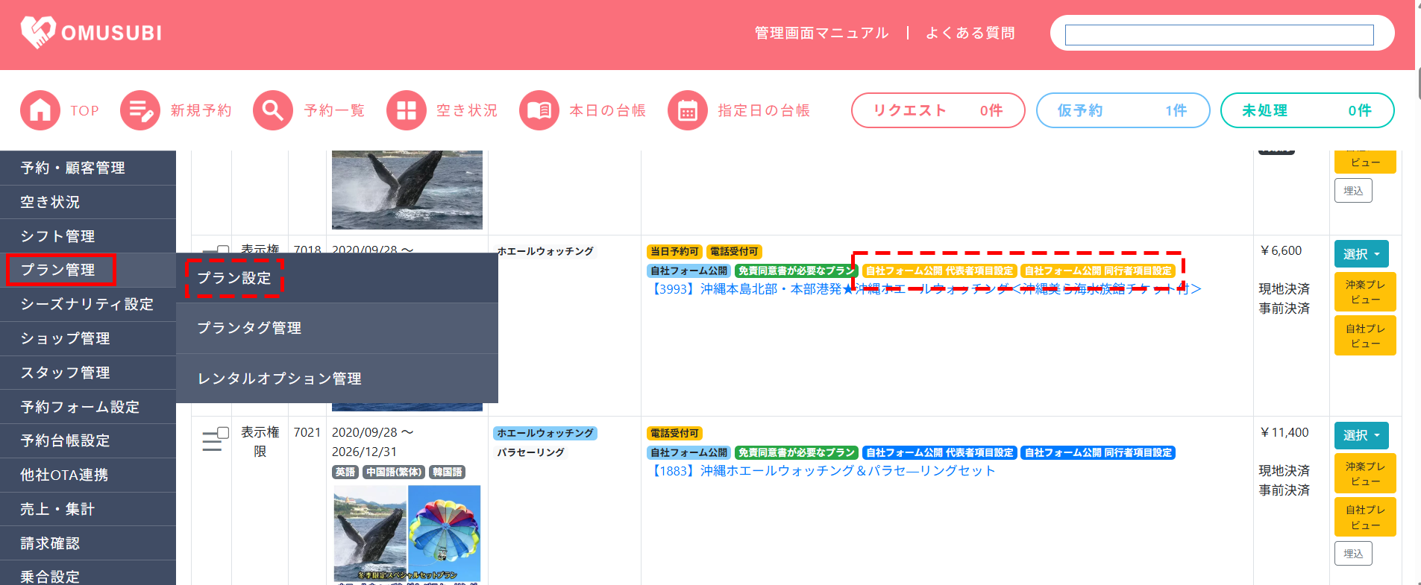Click the specified-date ledger calendar icon
This screenshot has width=1421, height=585.
pyautogui.click(x=687, y=110)
